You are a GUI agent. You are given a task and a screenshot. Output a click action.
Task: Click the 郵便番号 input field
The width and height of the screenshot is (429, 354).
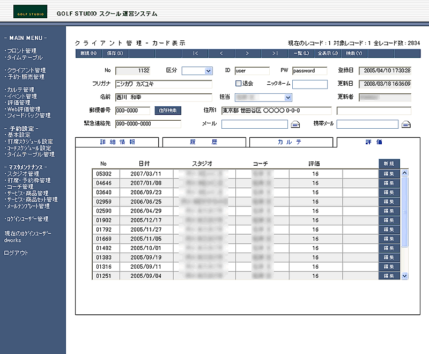coord(132,110)
